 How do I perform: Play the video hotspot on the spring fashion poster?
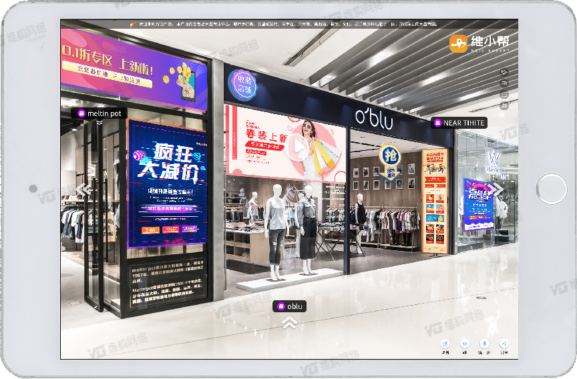tap(299, 147)
